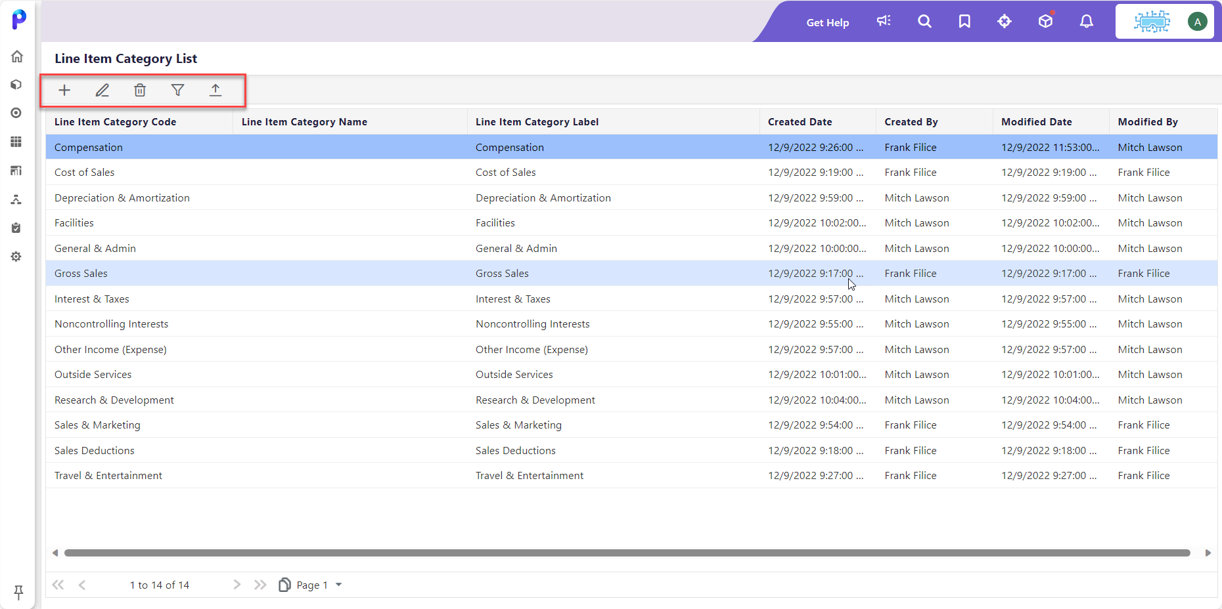
Task: Click the crosshair target icon in header
Action: click(1005, 22)
